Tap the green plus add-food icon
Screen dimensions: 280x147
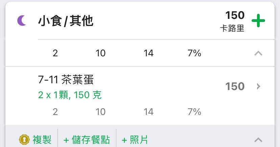pos(258,21)
